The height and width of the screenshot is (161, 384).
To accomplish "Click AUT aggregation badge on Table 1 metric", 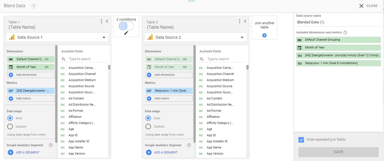I will click(x=11, y=91).
